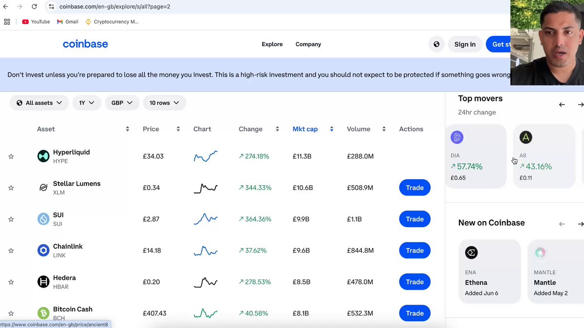Open the apps grid in bookmarks bar
This screenshot has height=328, width=584.
pyautogui.click(x=7, y=22)
